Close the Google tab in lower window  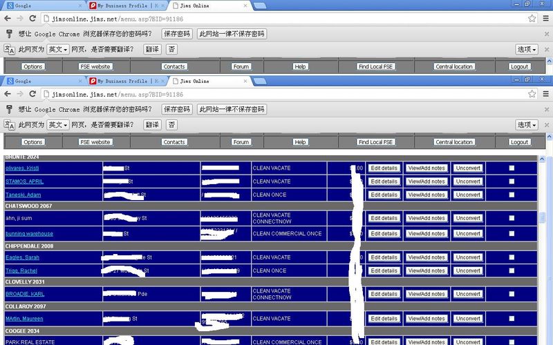pyautogui.click(x=80, y=81)
